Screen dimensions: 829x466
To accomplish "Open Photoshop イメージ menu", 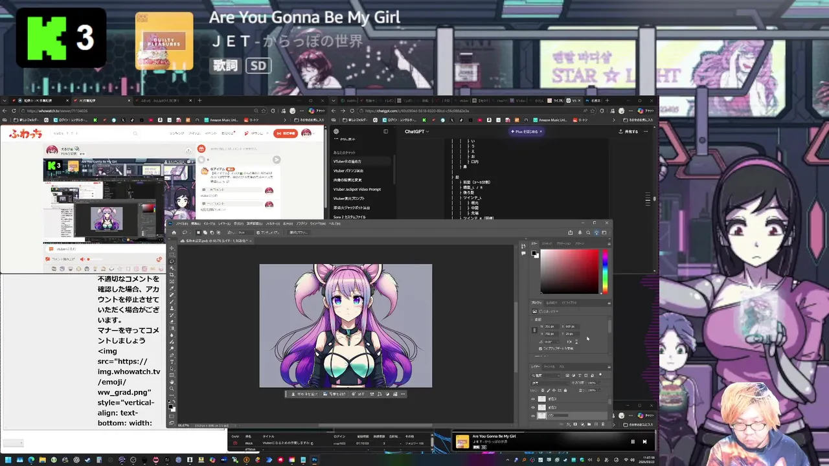I will tap(209, 223).
